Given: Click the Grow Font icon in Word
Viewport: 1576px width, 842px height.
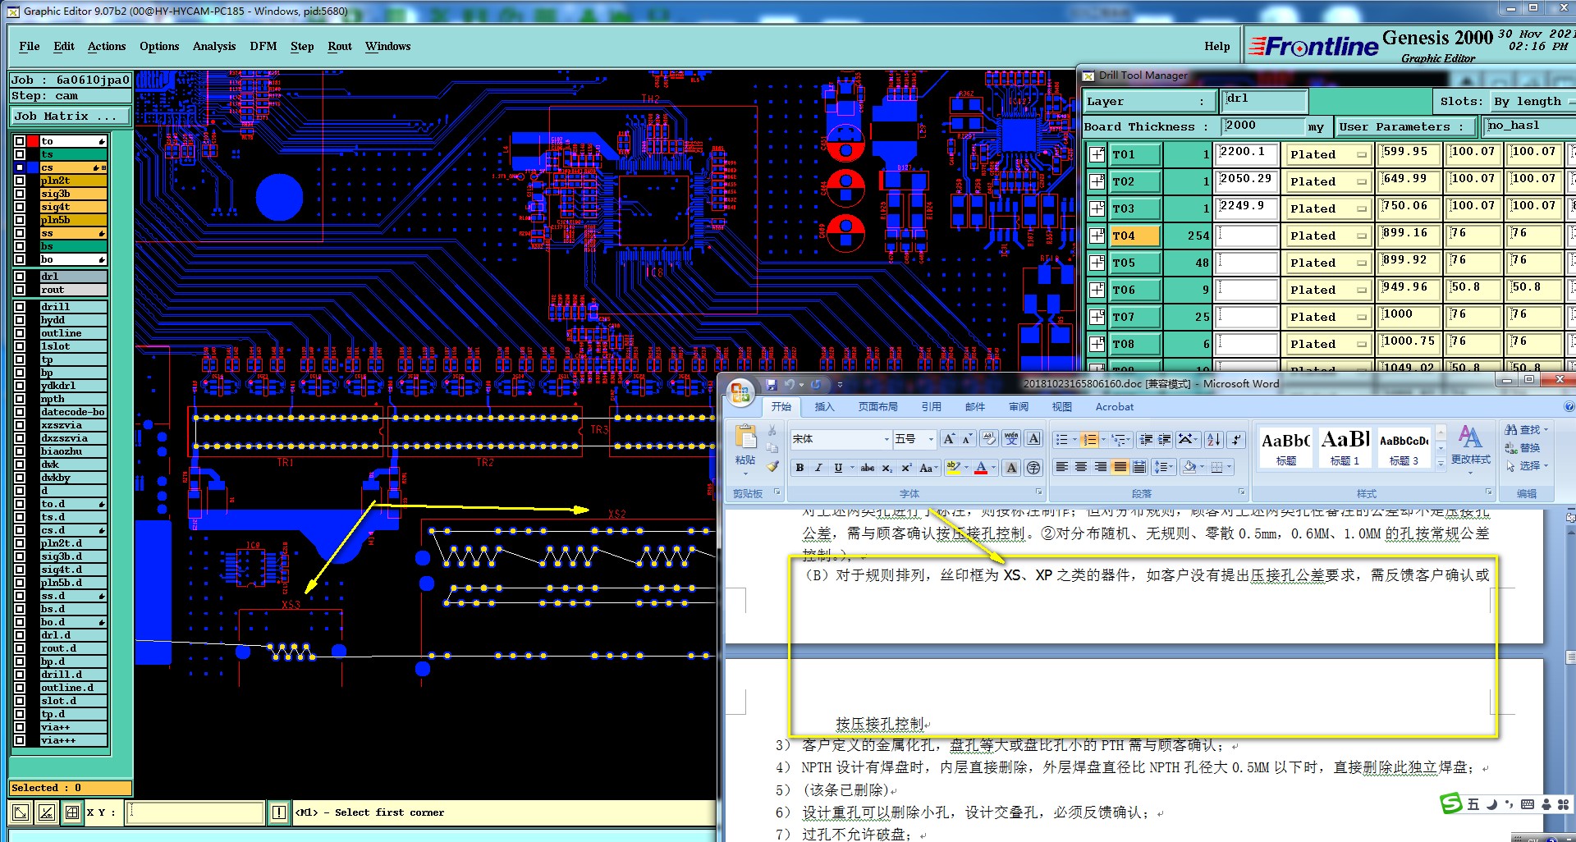Looking at the screenshot, I should coord(949,439).
